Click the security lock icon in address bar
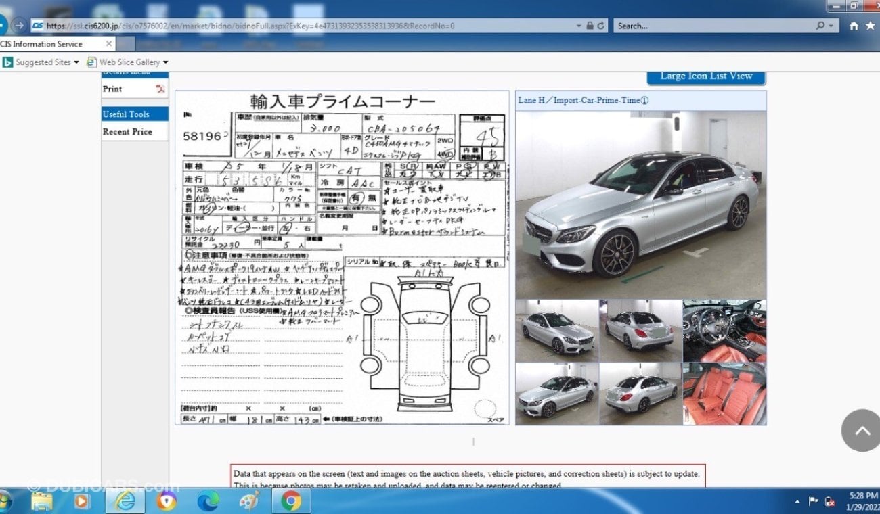This screenshot has height=514, width=880. [x=590, y=26]
